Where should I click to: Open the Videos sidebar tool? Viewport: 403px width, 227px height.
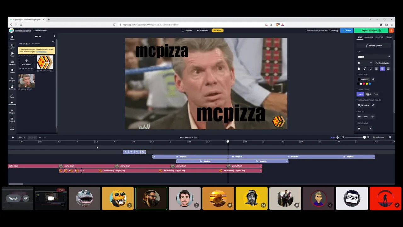(x=12, y=71)
